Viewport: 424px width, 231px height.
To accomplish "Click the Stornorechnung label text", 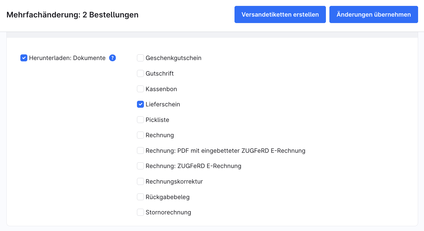I will tap(168, 212).
